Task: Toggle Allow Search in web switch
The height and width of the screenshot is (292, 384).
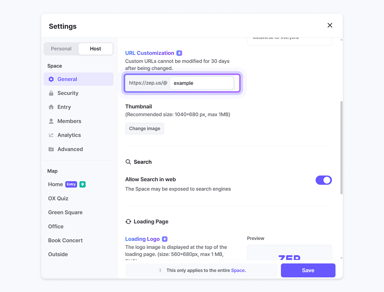Action: click(x=324, y=180)
